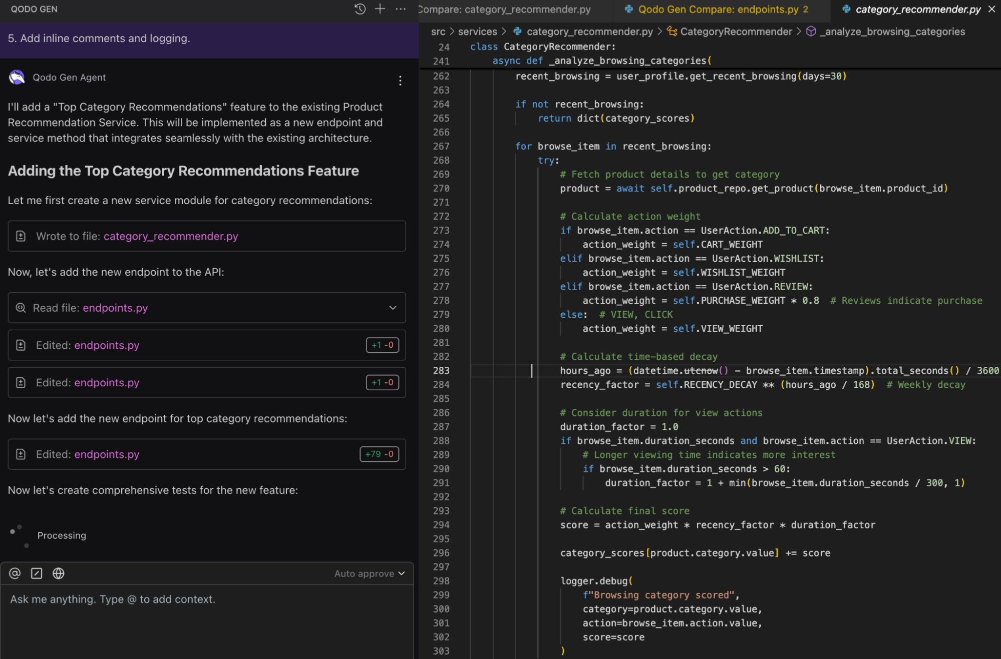This screenshot has height=659, width=1001.
Task: Switch to the category_recommender.py editor tab
Action: pyautogui.click(x=915, y=9)
